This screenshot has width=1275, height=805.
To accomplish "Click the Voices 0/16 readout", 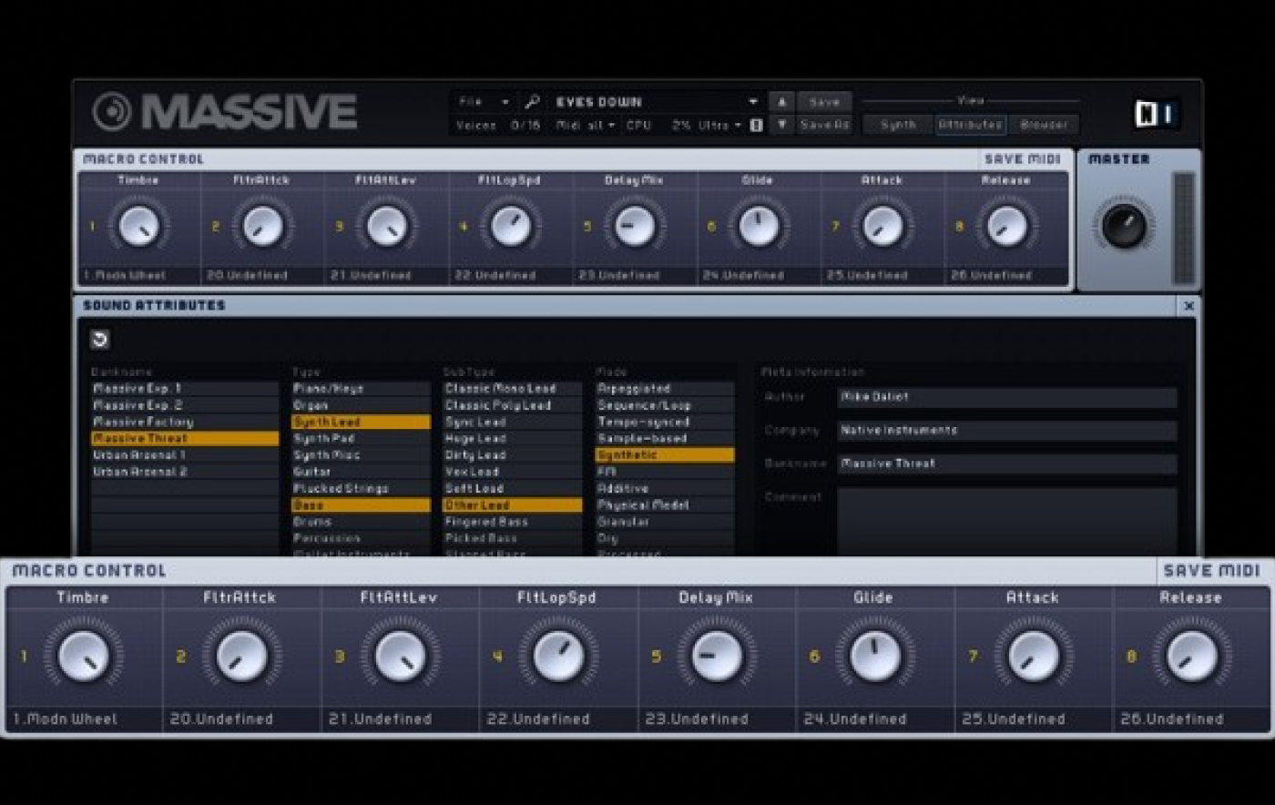I will [498, 126].
